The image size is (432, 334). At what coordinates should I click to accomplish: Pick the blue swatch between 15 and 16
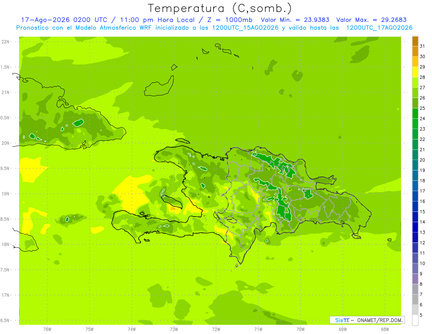[x=415, y=207]
